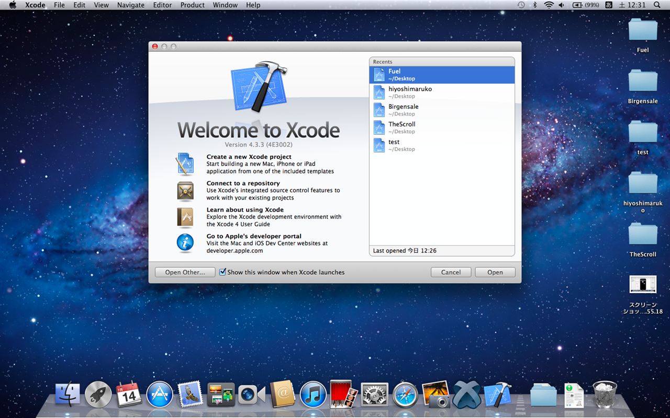
Task: Launch Safari compass icon in dock
Action: coord(406,394)
